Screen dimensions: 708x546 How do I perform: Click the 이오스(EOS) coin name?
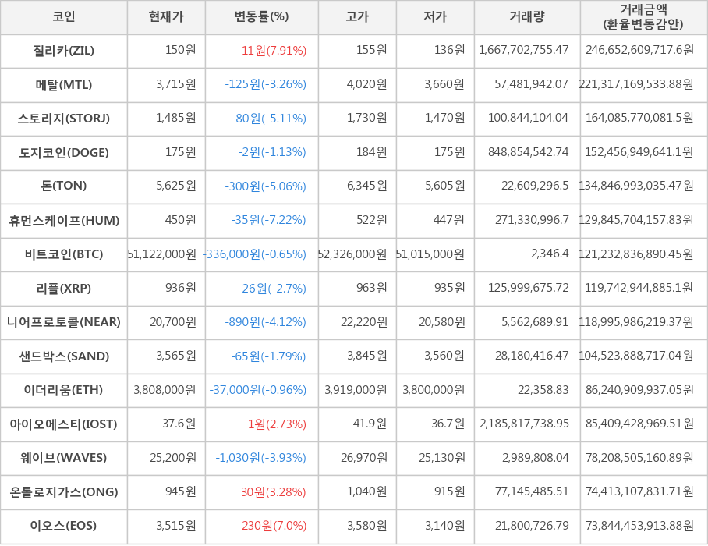[x=64, y=526]
